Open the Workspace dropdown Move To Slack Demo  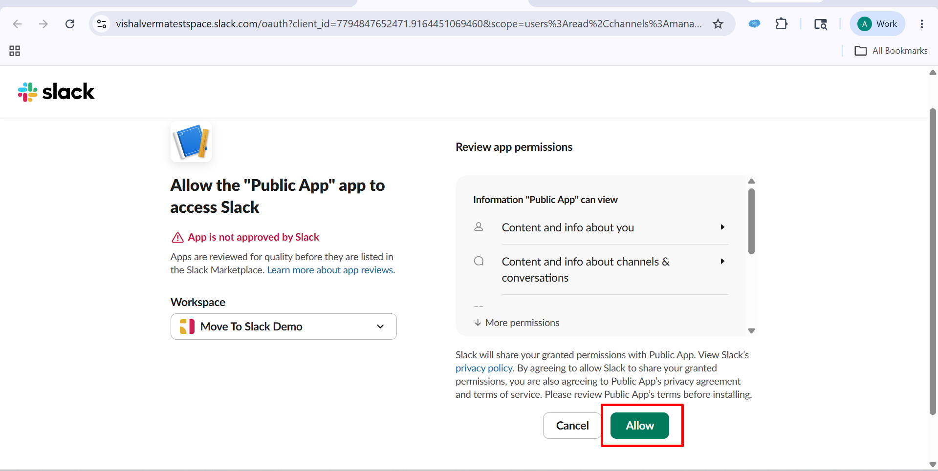[284, 327]
